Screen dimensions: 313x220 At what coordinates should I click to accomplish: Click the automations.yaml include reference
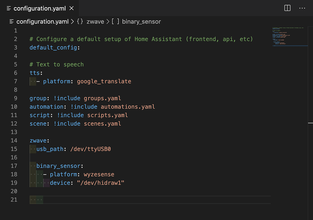128,107
